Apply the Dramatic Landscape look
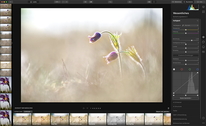Viewport: 206px width, 126px height. tap(79, 119)
